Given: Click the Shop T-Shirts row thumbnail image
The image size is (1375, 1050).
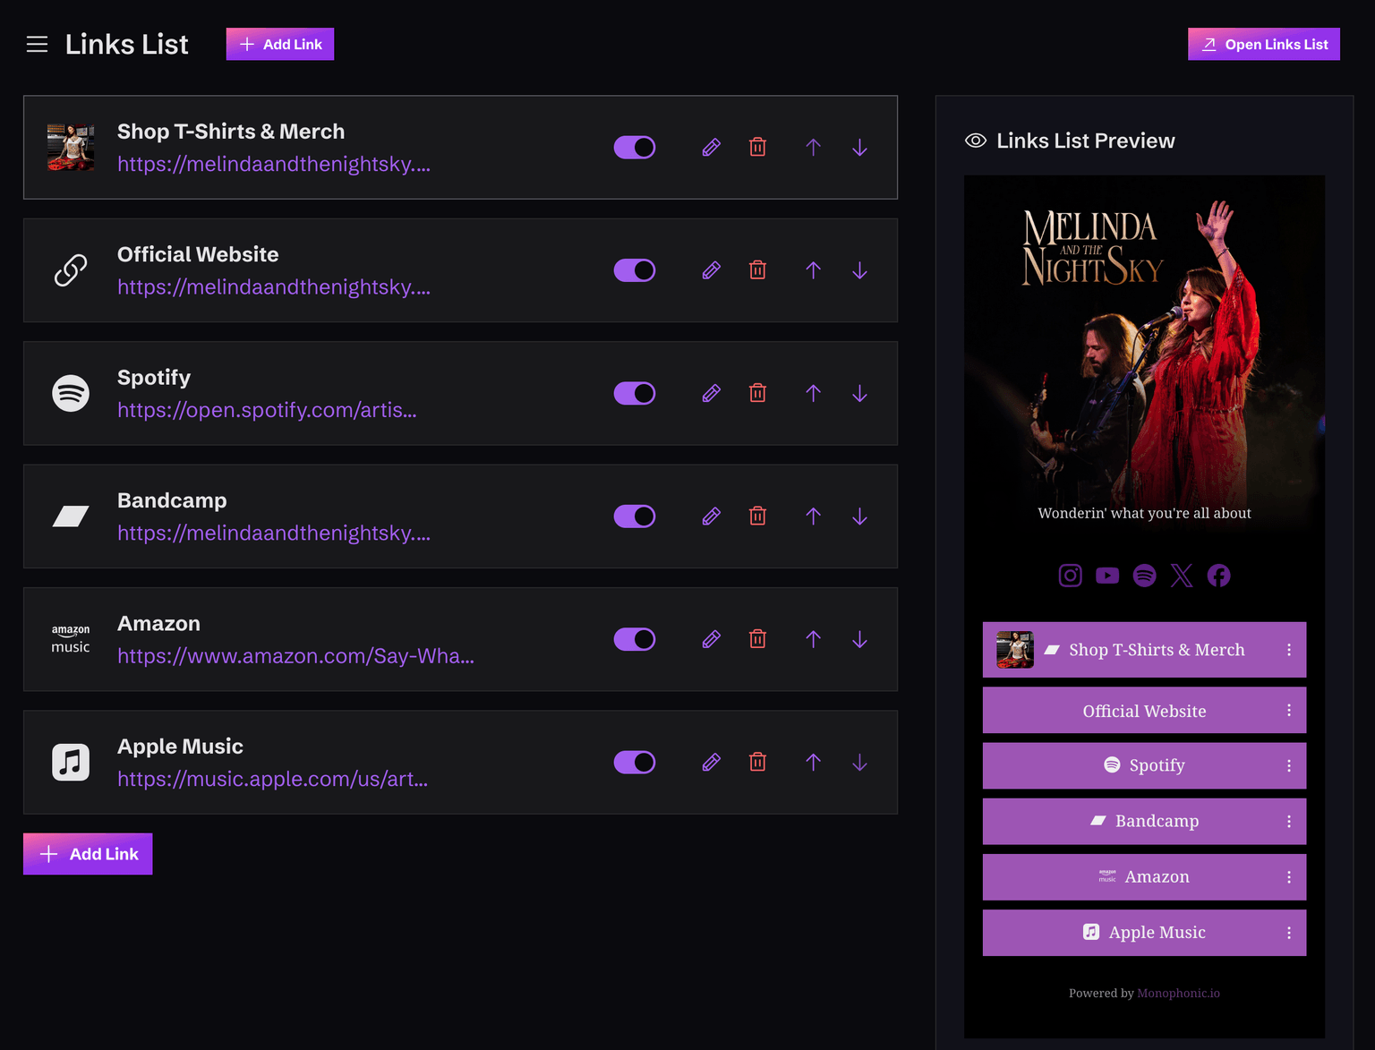Looking at the screenshot, I should (x=71, y=148).
